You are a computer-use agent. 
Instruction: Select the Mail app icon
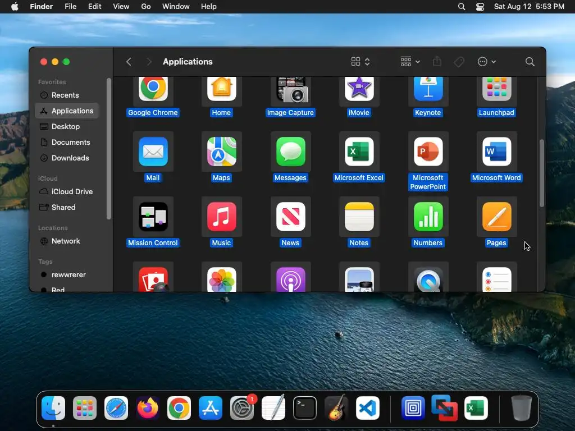153,152
